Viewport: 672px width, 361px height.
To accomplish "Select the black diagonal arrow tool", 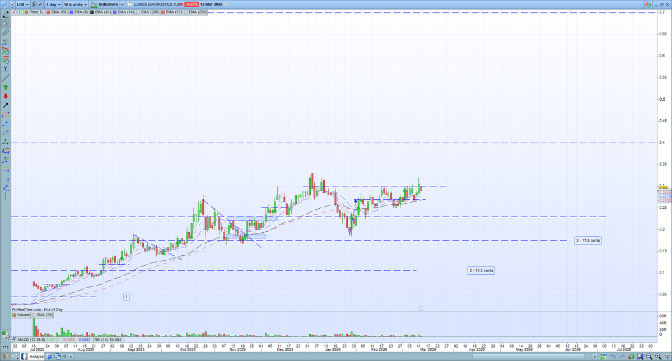I will (x=6, y=105).
